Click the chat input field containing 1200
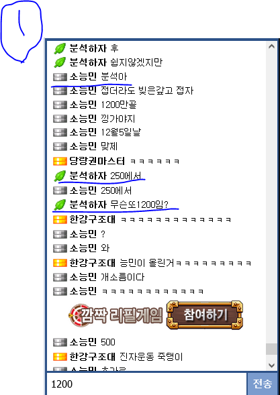 (x=146, y=384)
